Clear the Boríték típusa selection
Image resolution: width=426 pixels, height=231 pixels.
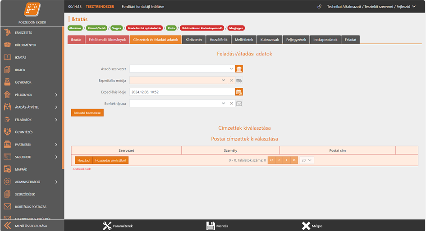(231, 104)
